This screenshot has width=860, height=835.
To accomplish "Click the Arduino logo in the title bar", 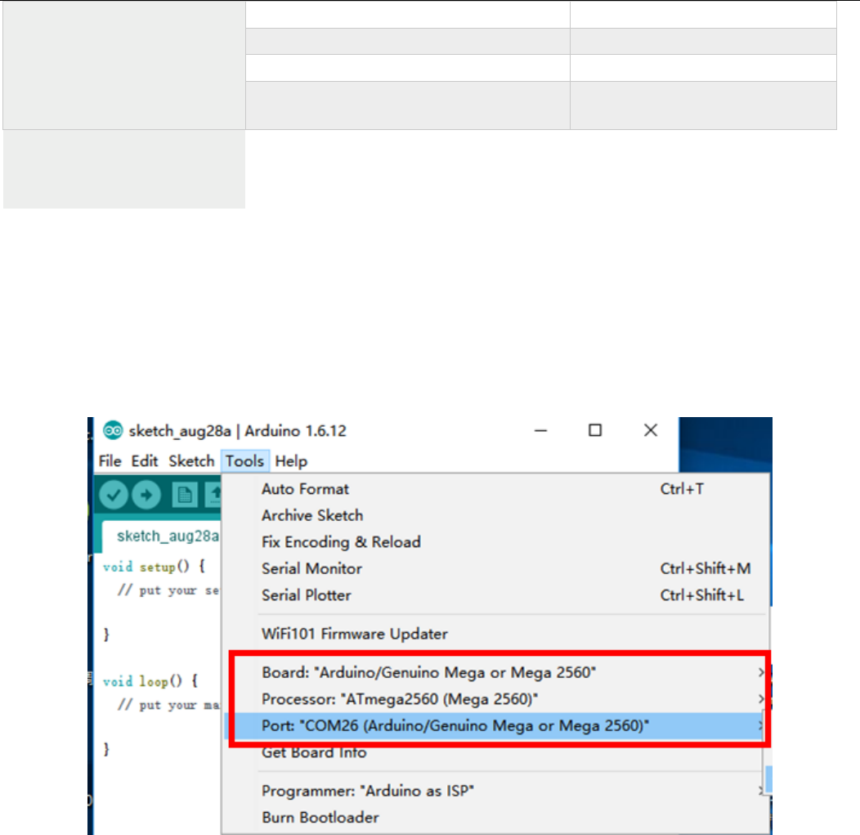I will 113,431.
